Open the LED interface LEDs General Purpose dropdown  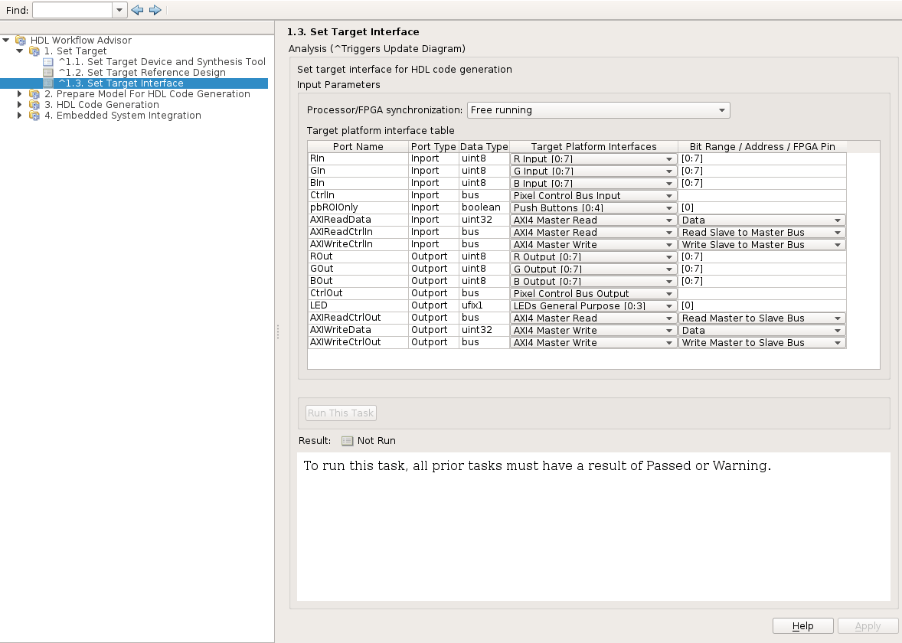pos(593,306)
